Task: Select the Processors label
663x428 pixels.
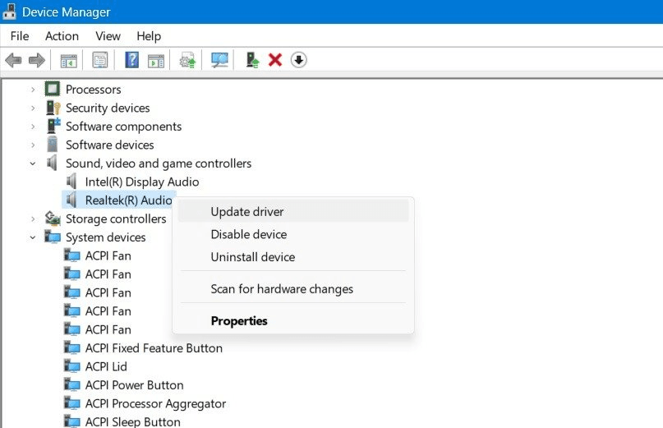Action: pyautogui.click(x=94, y=90)
